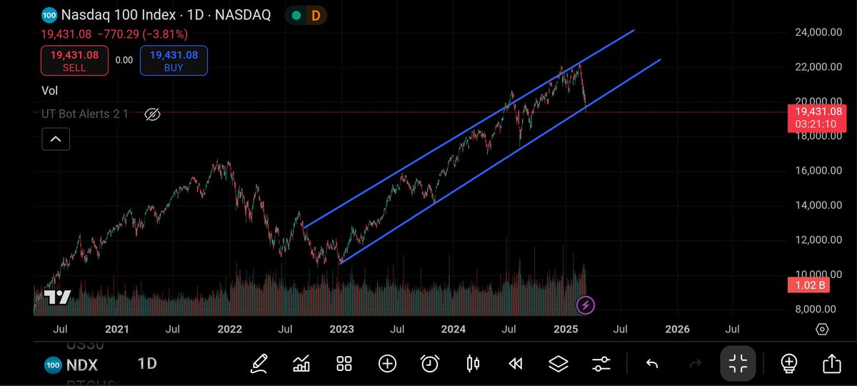Tap the 2026 time axis label

click(677, 330)
